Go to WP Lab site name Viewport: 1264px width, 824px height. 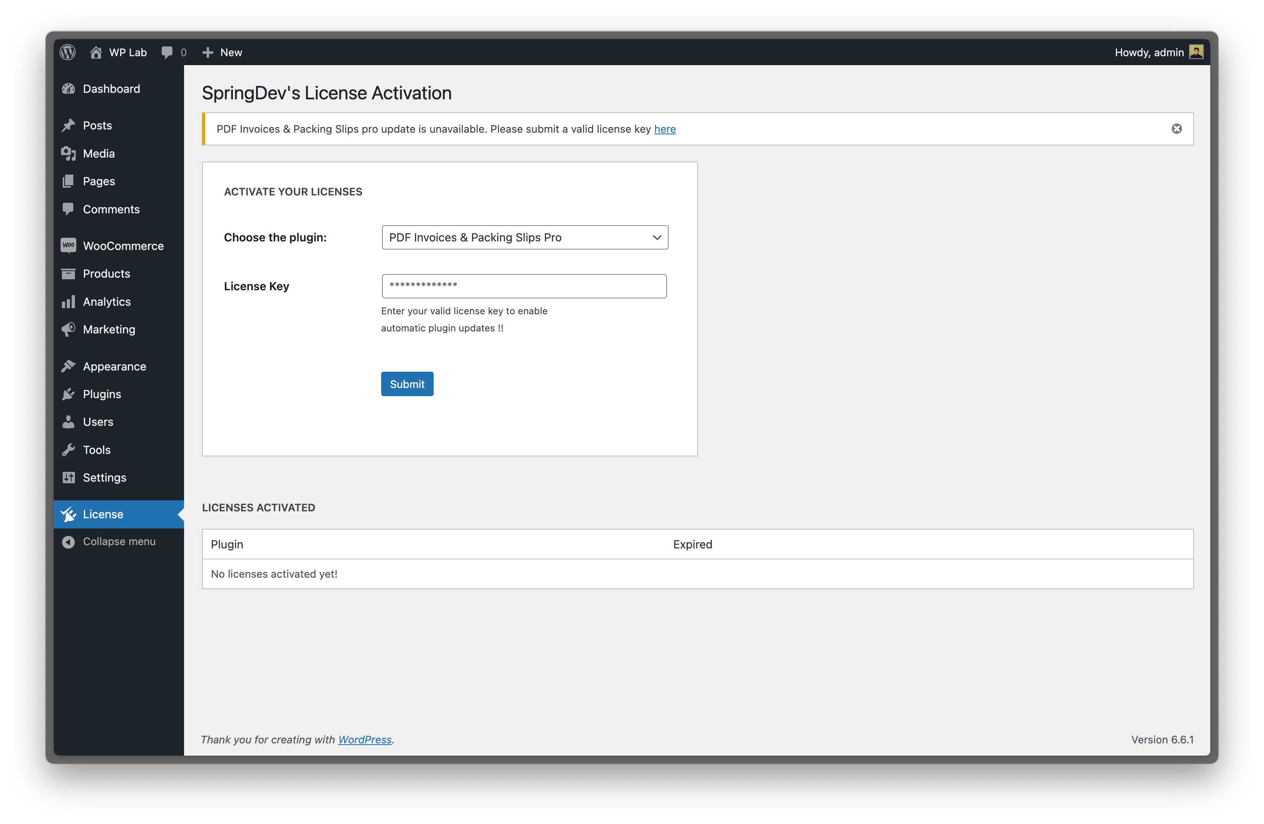128,52
